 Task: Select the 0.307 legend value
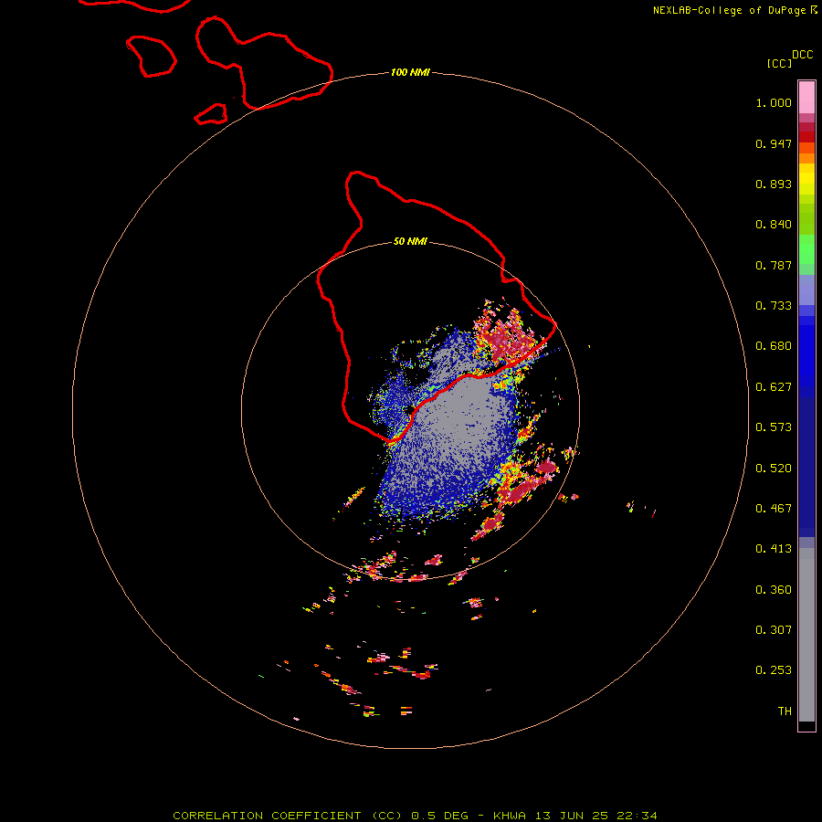coord(774,630)
